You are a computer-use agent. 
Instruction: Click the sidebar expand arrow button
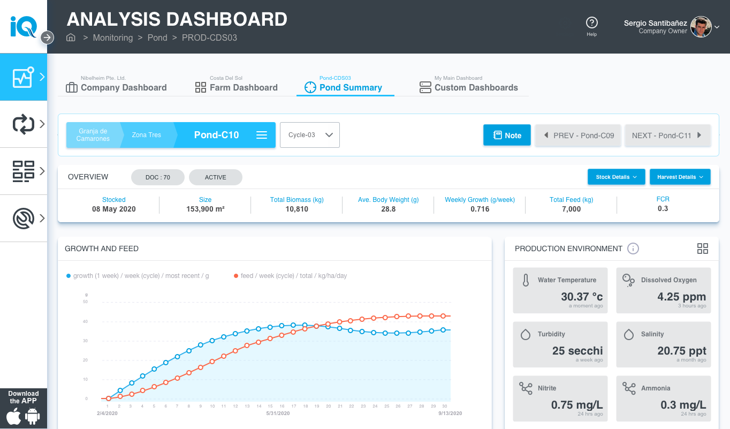[x=47, y=37]
